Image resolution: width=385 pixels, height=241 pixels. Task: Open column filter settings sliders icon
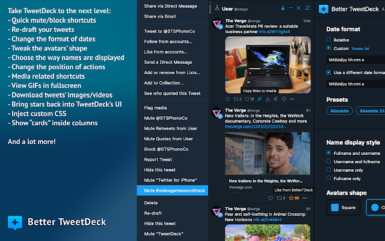[x=307, y=8]
